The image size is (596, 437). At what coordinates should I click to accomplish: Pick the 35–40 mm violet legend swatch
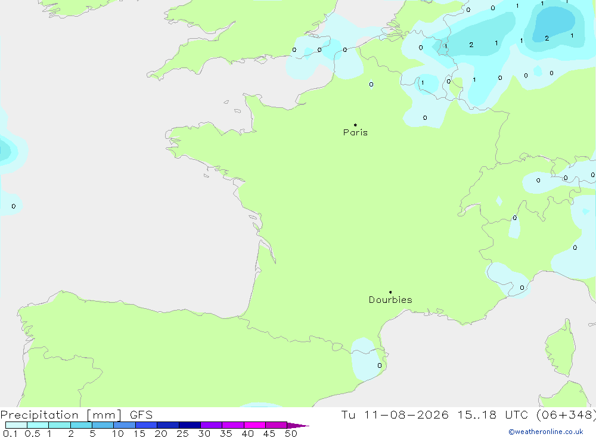click(x=233, y=425)
